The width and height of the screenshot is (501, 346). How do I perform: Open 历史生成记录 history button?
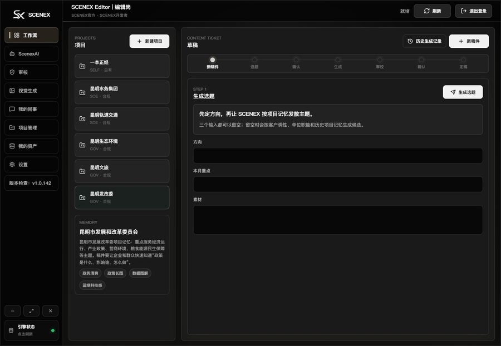pos(424,41)
